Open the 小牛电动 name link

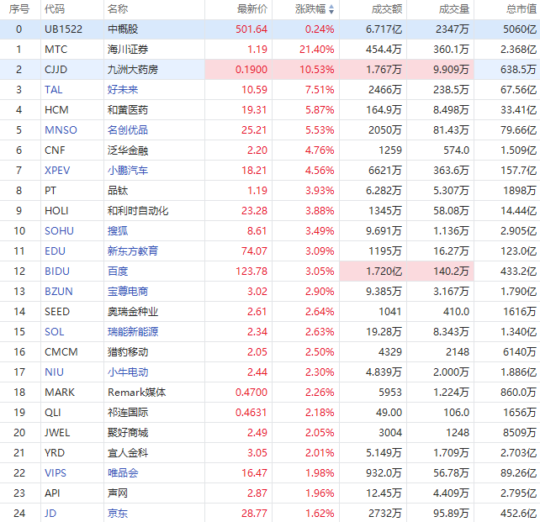click(x=128, y=372)
